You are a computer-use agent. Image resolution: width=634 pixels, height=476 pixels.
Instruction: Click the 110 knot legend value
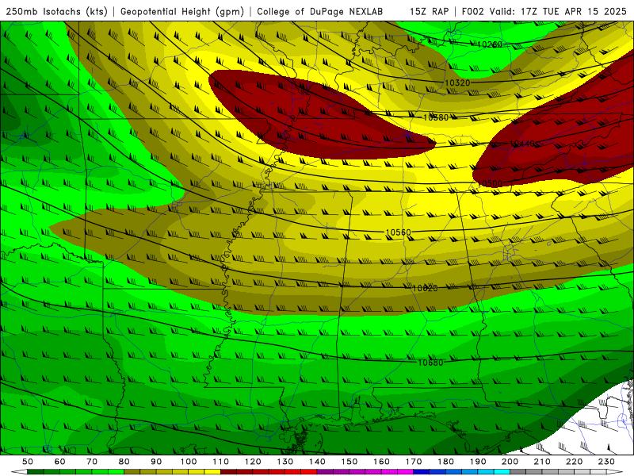coord(221,462)
